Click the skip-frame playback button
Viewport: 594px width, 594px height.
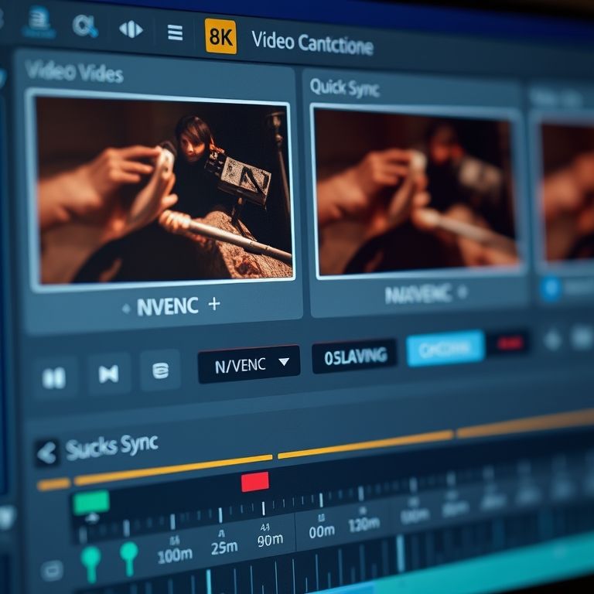click(109, 374)
